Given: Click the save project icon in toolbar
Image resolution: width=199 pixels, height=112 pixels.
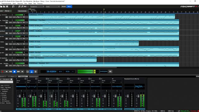Looking at the screenshot, I should click(7, 7).
